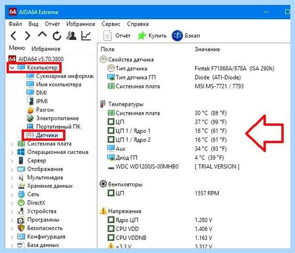Click the Электропитание power icon

[30, 118]
